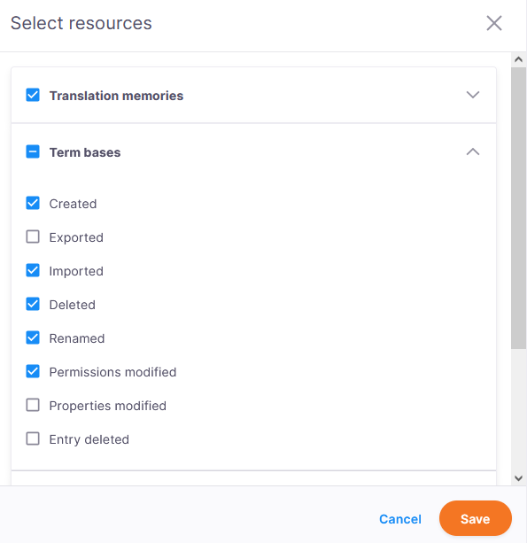Image resolution: width=527 pixels, height=543 pixels.
Task: Click the scrollbar up arrow
Action: tap(518, 59)
